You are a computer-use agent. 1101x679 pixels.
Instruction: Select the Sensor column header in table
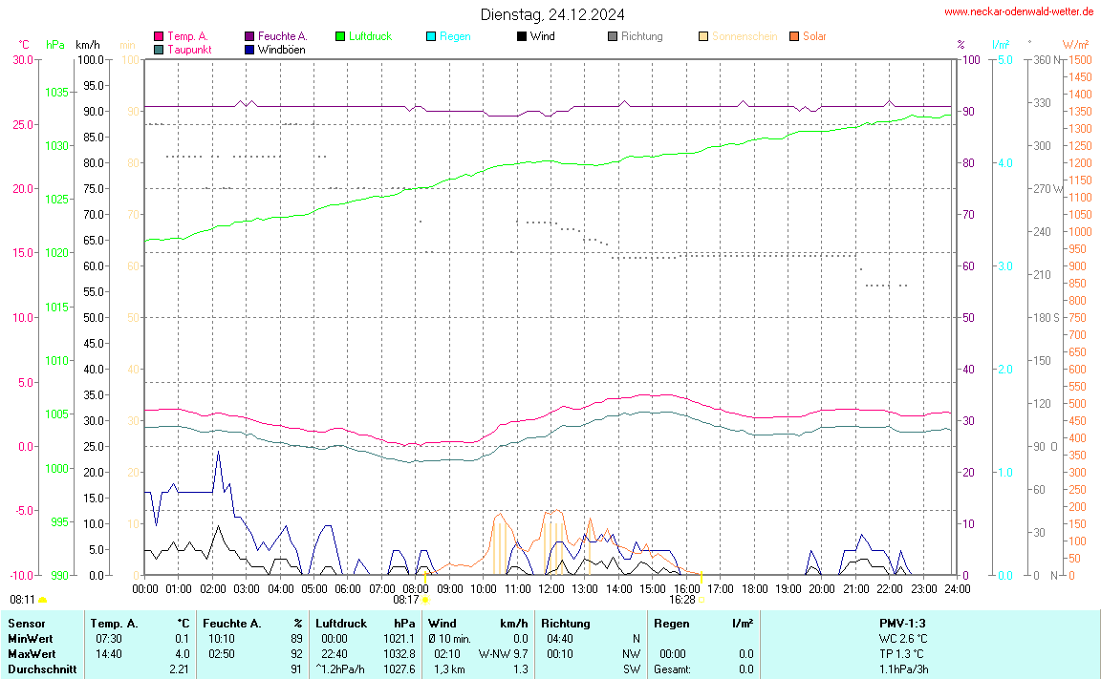tap(26, 623)
